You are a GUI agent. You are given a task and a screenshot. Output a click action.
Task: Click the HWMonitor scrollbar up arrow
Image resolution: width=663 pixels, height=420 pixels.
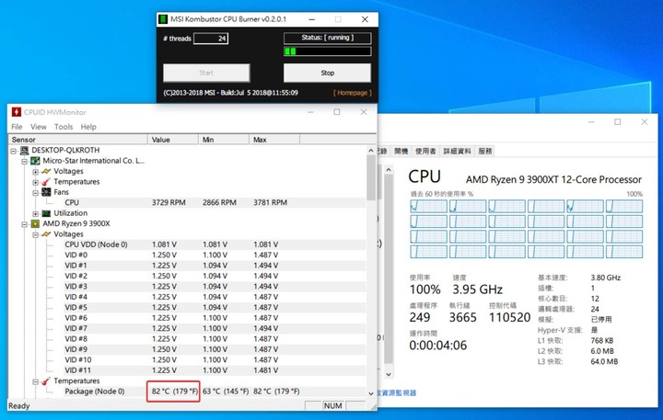[x=371, y=151]
